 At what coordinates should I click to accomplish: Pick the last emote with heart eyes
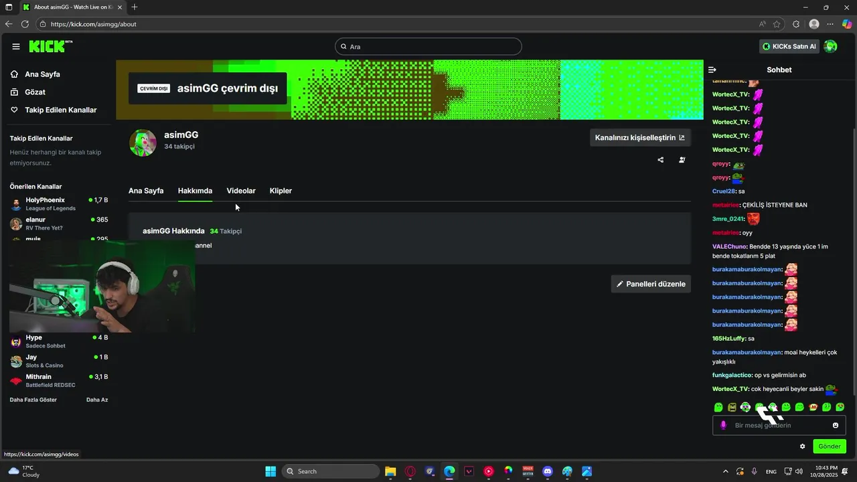point(840,407)
